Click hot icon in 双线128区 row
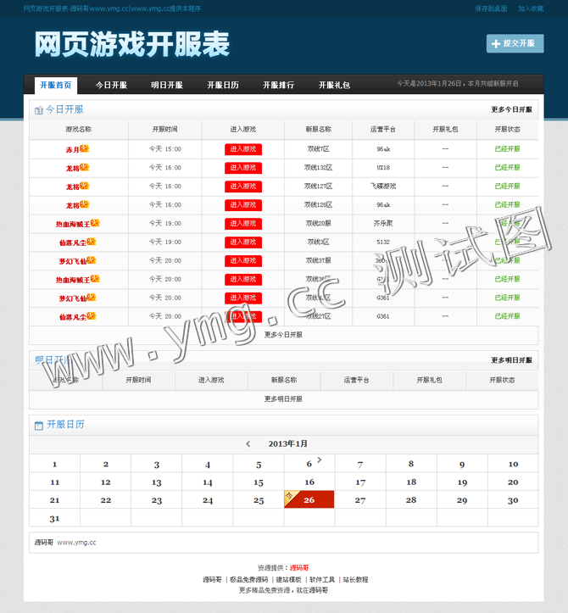This screenshot has height=613, width=568. pos(85,204)
